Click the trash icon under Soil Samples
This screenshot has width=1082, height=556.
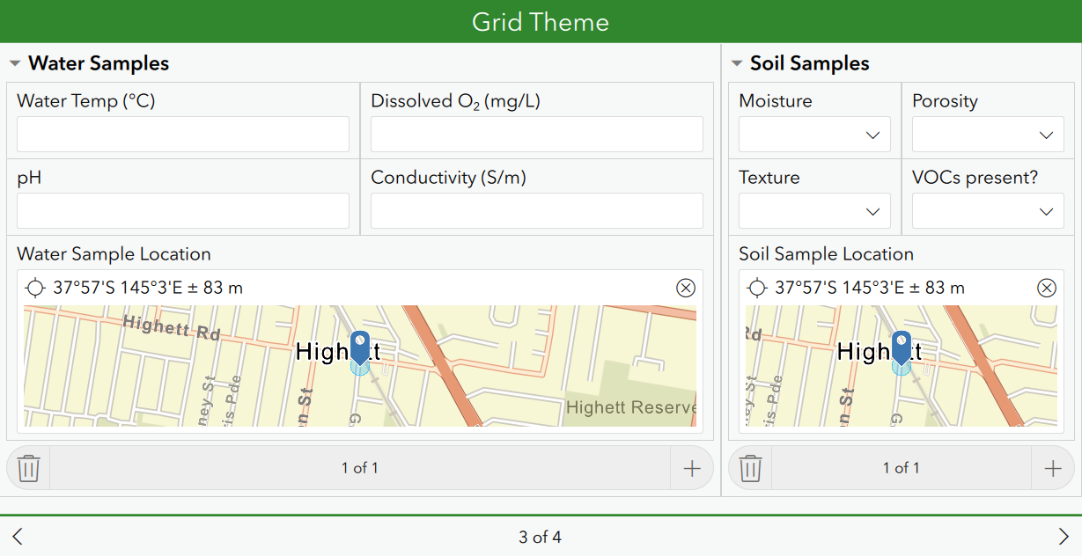749,468
